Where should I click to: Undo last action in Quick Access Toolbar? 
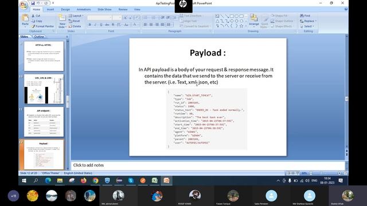pyautogui.click(x=38, y=3)
